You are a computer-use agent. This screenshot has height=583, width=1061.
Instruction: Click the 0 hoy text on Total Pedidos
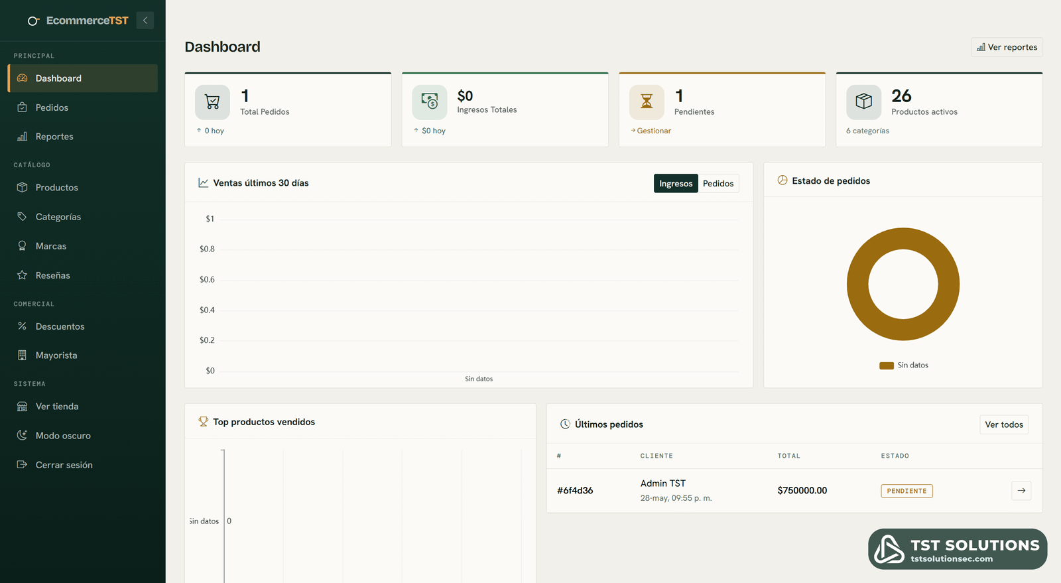214,131
